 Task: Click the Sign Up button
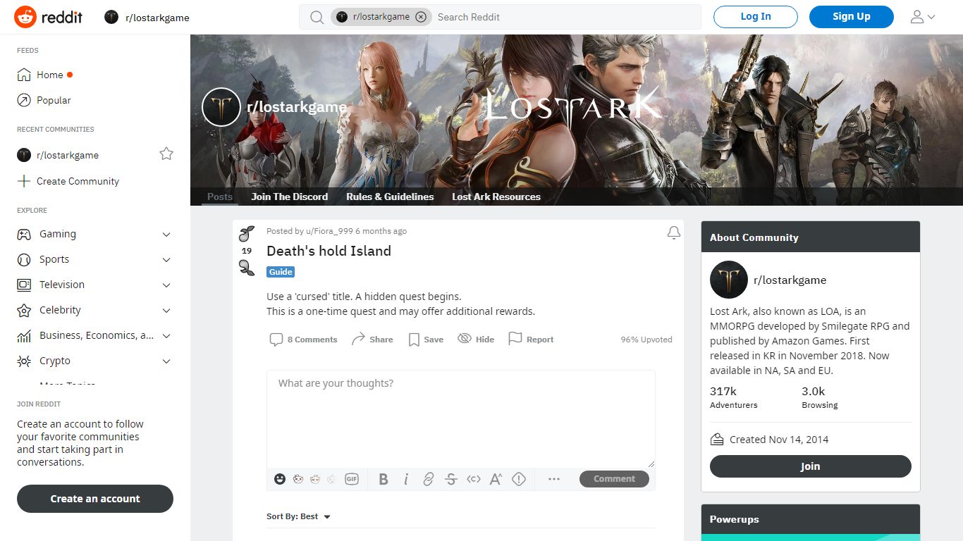point(852,17)
